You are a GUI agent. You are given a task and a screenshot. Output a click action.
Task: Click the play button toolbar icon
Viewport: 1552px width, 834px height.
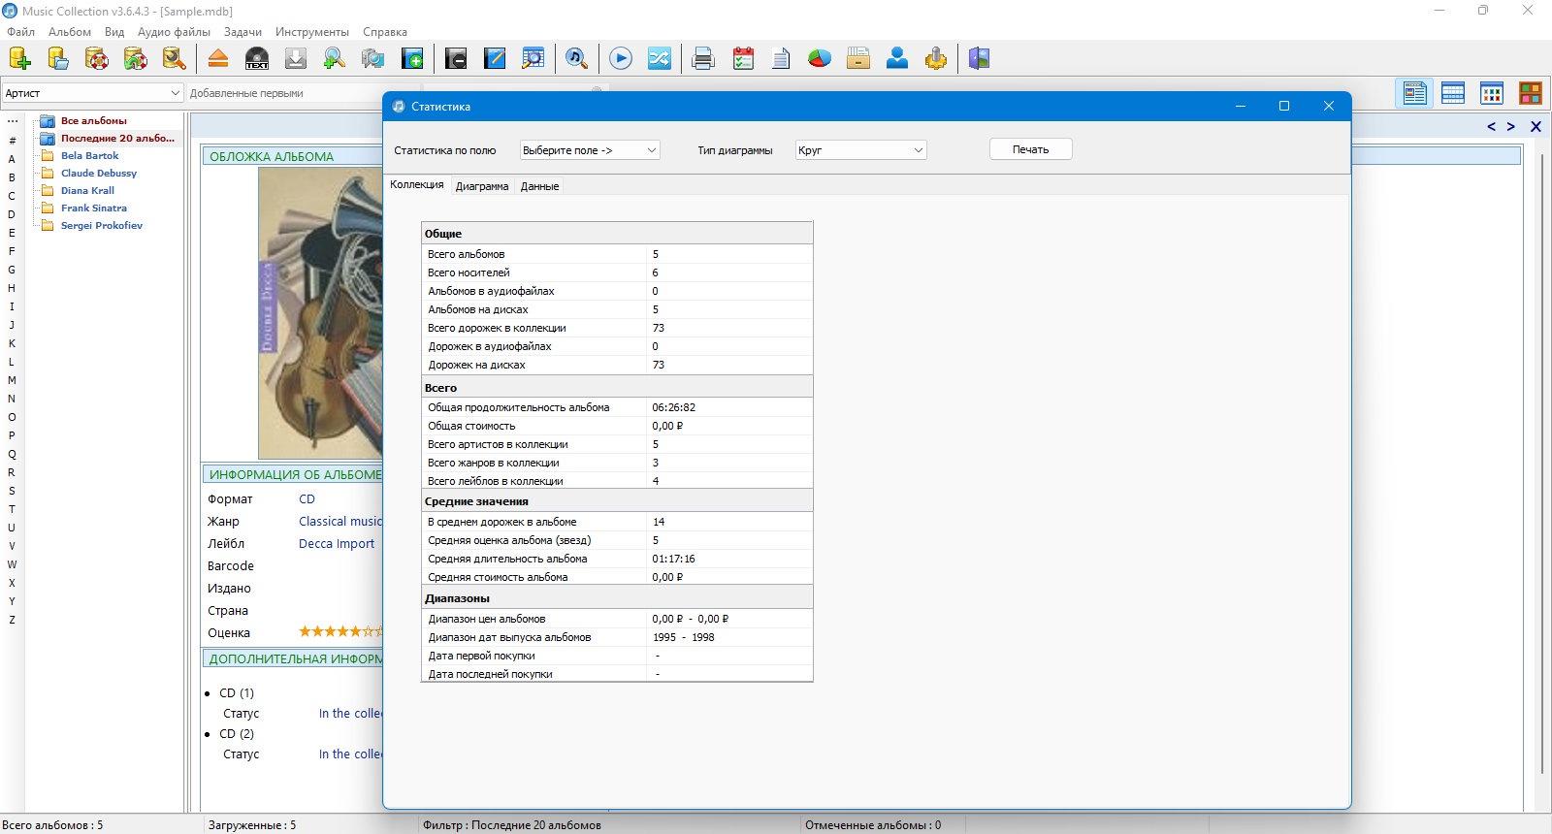coord(621,58)
